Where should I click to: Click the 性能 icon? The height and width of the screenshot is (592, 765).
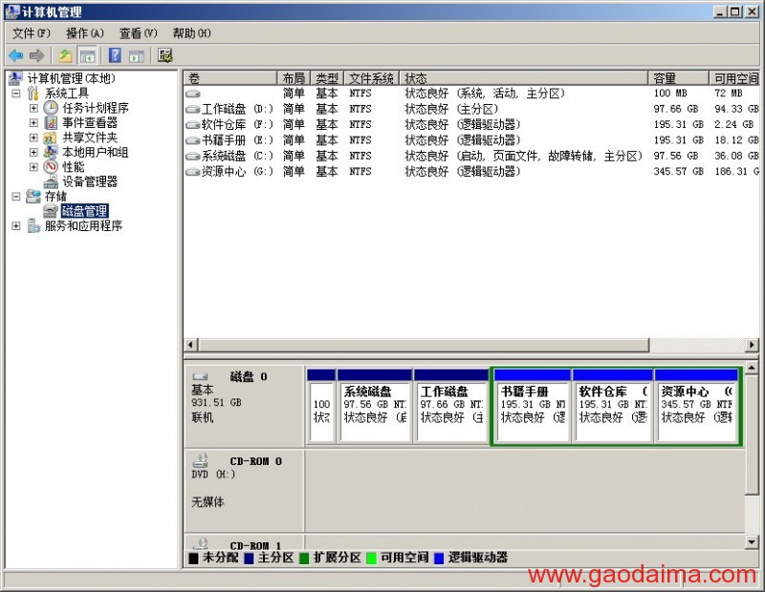(x=51, y=167)
